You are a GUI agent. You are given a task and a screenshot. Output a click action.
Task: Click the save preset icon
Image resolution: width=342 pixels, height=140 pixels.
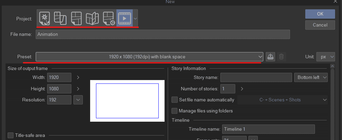271,57
